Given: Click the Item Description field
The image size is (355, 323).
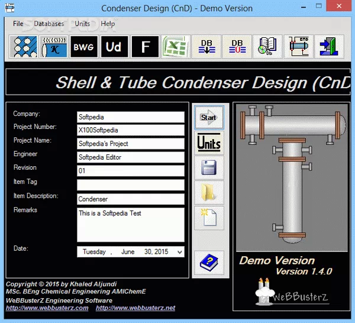Looking at the screenshot, I should tap(131, 199).
